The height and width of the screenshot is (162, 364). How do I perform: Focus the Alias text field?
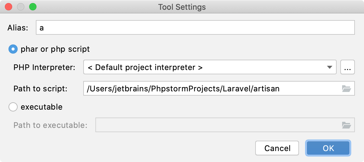tap(195, 27)
